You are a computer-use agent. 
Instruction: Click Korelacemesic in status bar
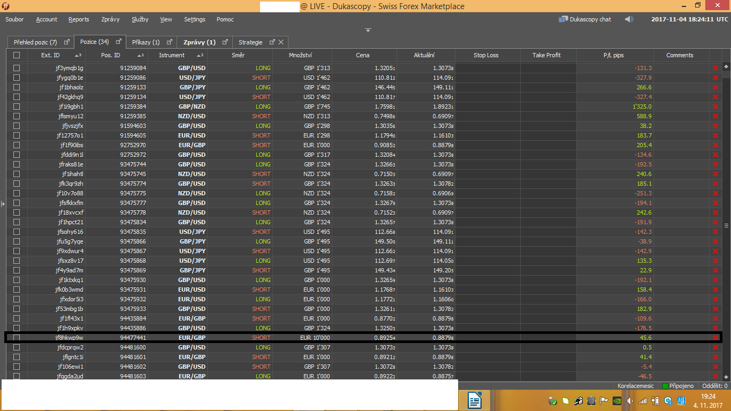(x=635, y=386)
